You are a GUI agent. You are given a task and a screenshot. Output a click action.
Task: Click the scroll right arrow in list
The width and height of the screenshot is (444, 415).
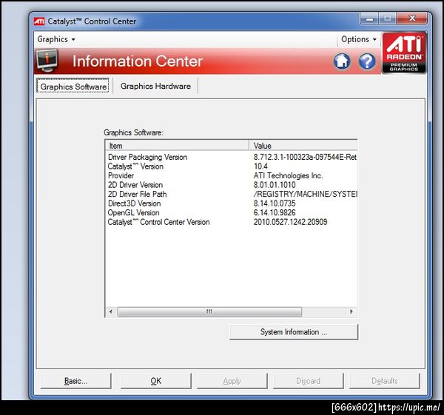point(351,311)
